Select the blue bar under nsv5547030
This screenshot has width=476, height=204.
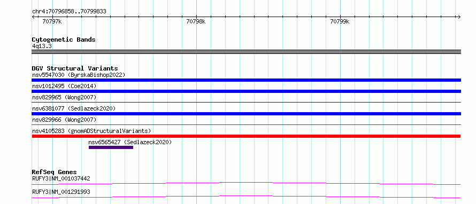click(246, 80)
